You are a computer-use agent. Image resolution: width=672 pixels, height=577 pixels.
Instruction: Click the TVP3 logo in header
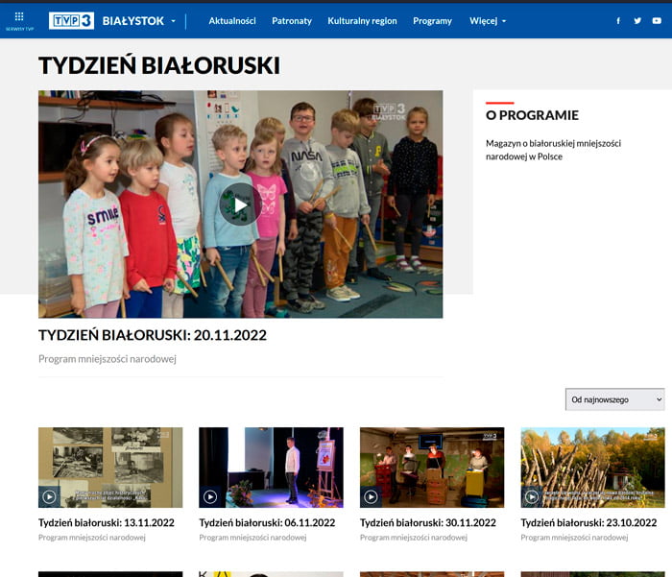click(72, 20)
